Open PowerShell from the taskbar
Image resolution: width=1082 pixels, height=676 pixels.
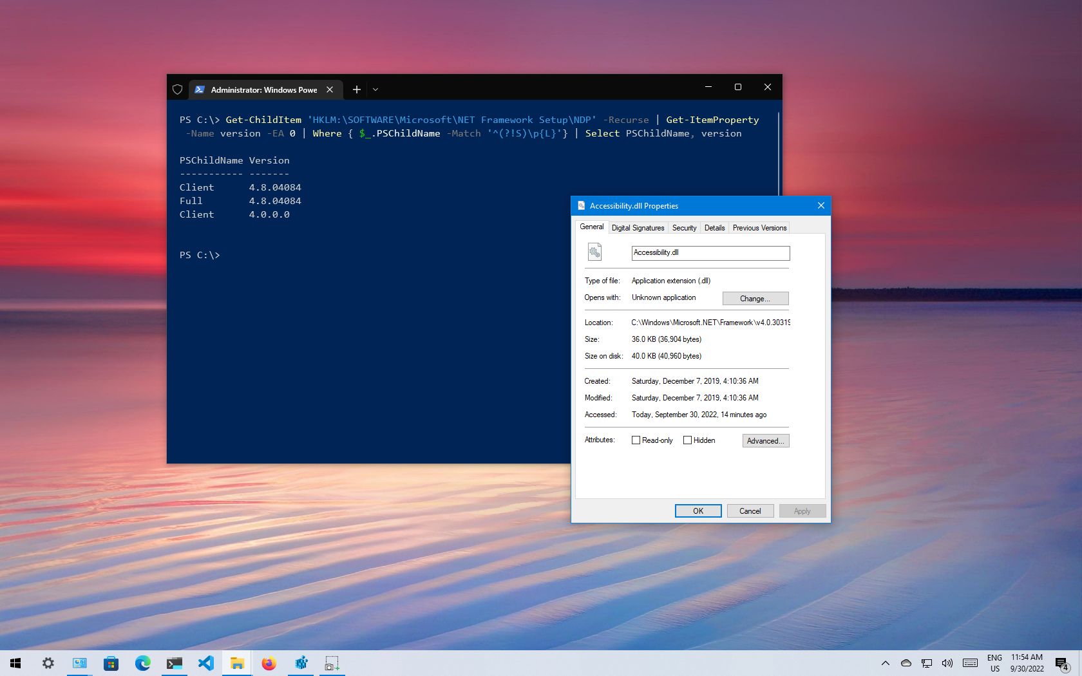[x=174, y=662]
